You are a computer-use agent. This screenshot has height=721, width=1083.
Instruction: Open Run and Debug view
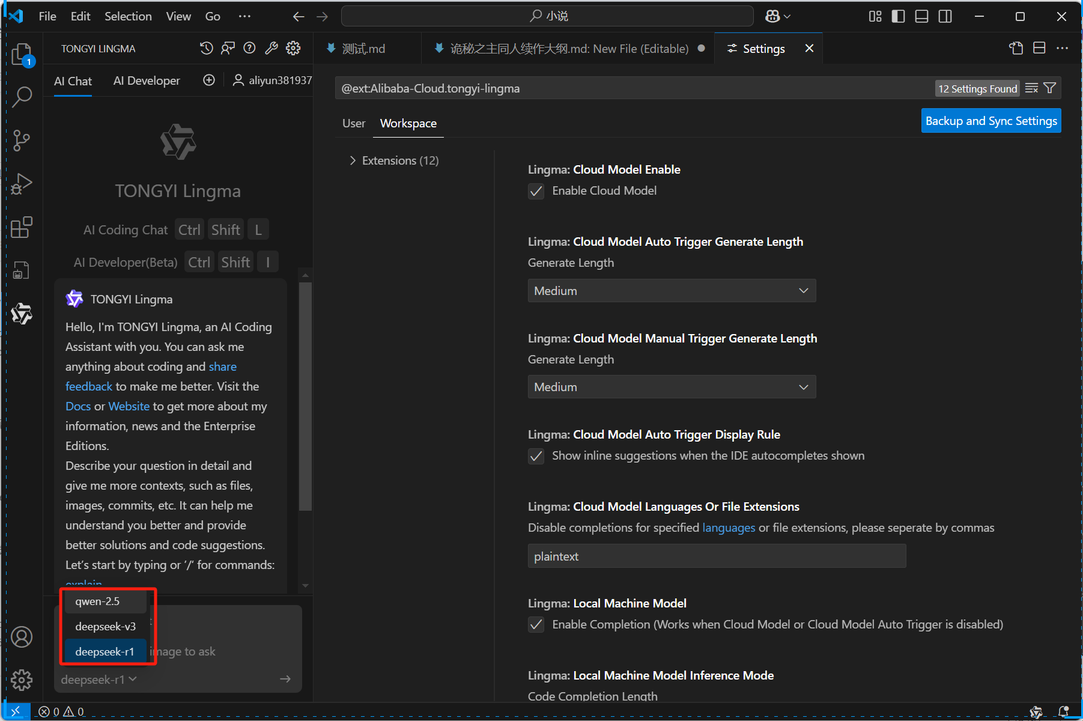tap(22, 184)
